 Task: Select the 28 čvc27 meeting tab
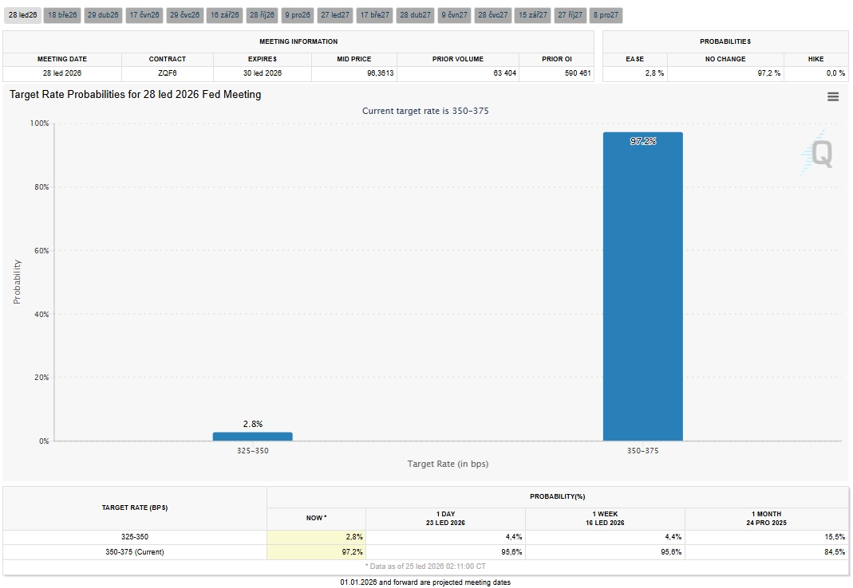tap(493, 15)
